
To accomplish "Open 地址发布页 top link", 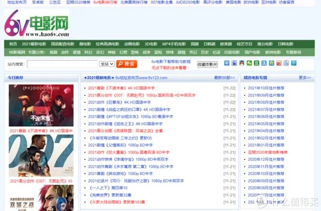I will (17, 2).
